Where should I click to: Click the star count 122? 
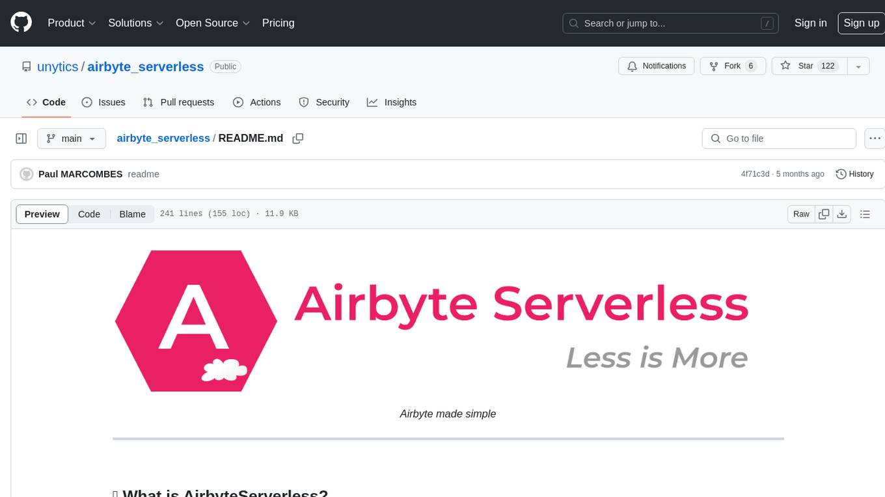pos(828,66)
